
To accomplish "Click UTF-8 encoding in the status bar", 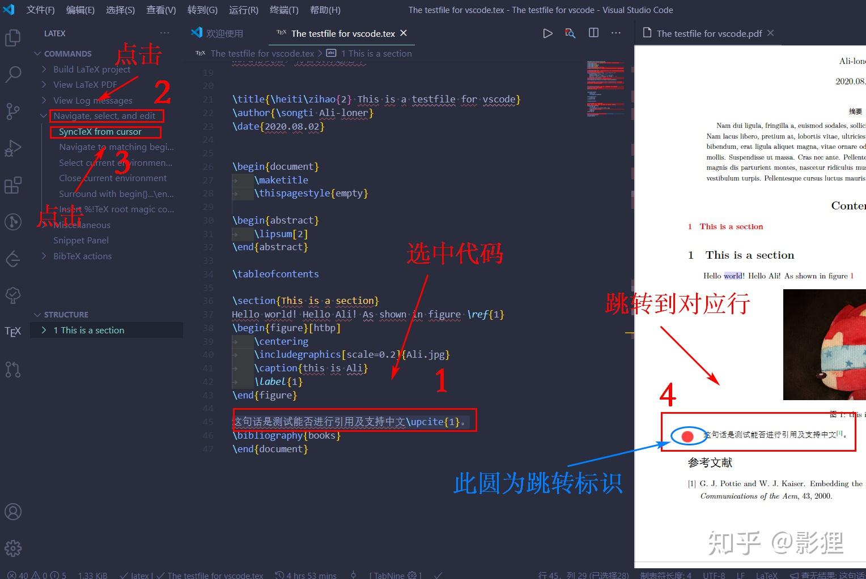I will coord(715,574).
